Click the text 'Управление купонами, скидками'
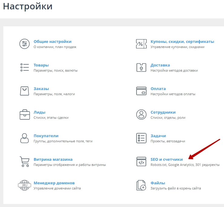Screen dimensions: 224x207 tap(177, 47)
